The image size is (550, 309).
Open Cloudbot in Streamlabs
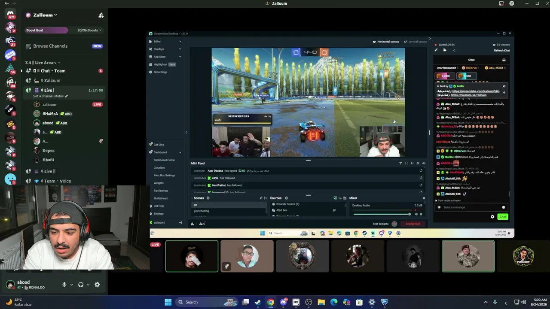click(x=159, y=168)
